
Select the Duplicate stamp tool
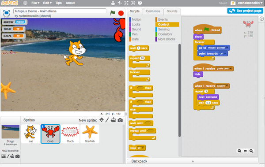(x=113, y=3)
